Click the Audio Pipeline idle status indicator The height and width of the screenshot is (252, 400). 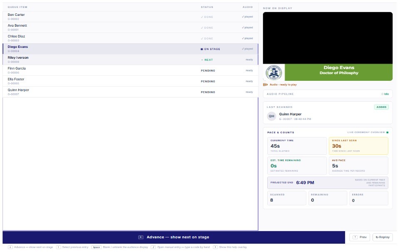pyautogui.click(x=385, y=94)
